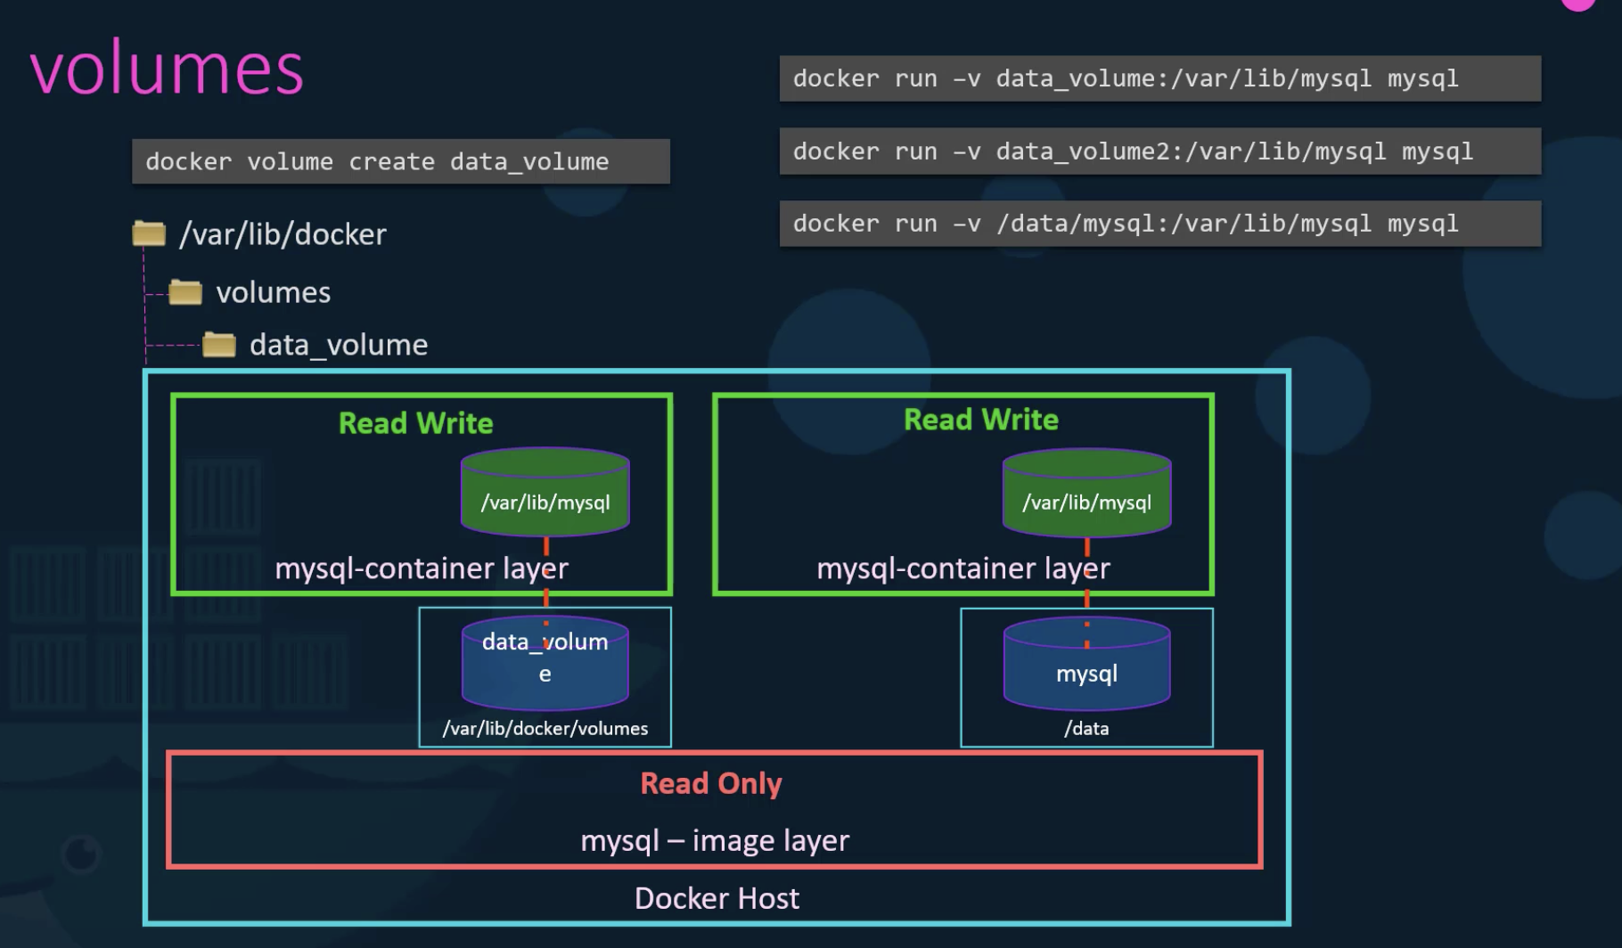The width and height of the screenshot is (1622, 948).
Task: Click the /var/lib/docker folder icon
Action: pos(149,233)
